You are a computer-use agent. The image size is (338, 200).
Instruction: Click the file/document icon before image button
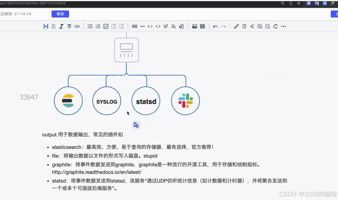click(181, 27)
